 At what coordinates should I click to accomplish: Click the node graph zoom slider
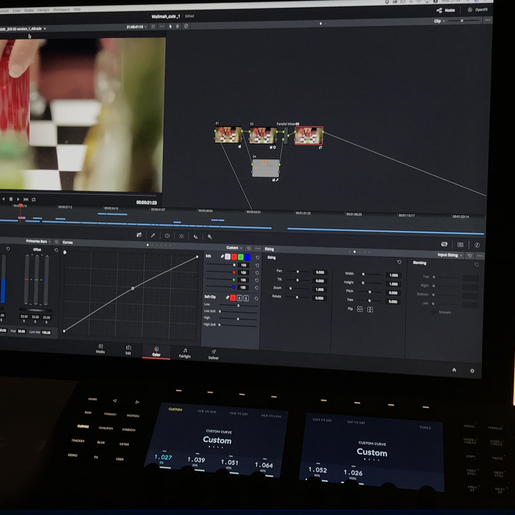click(464, 21)
